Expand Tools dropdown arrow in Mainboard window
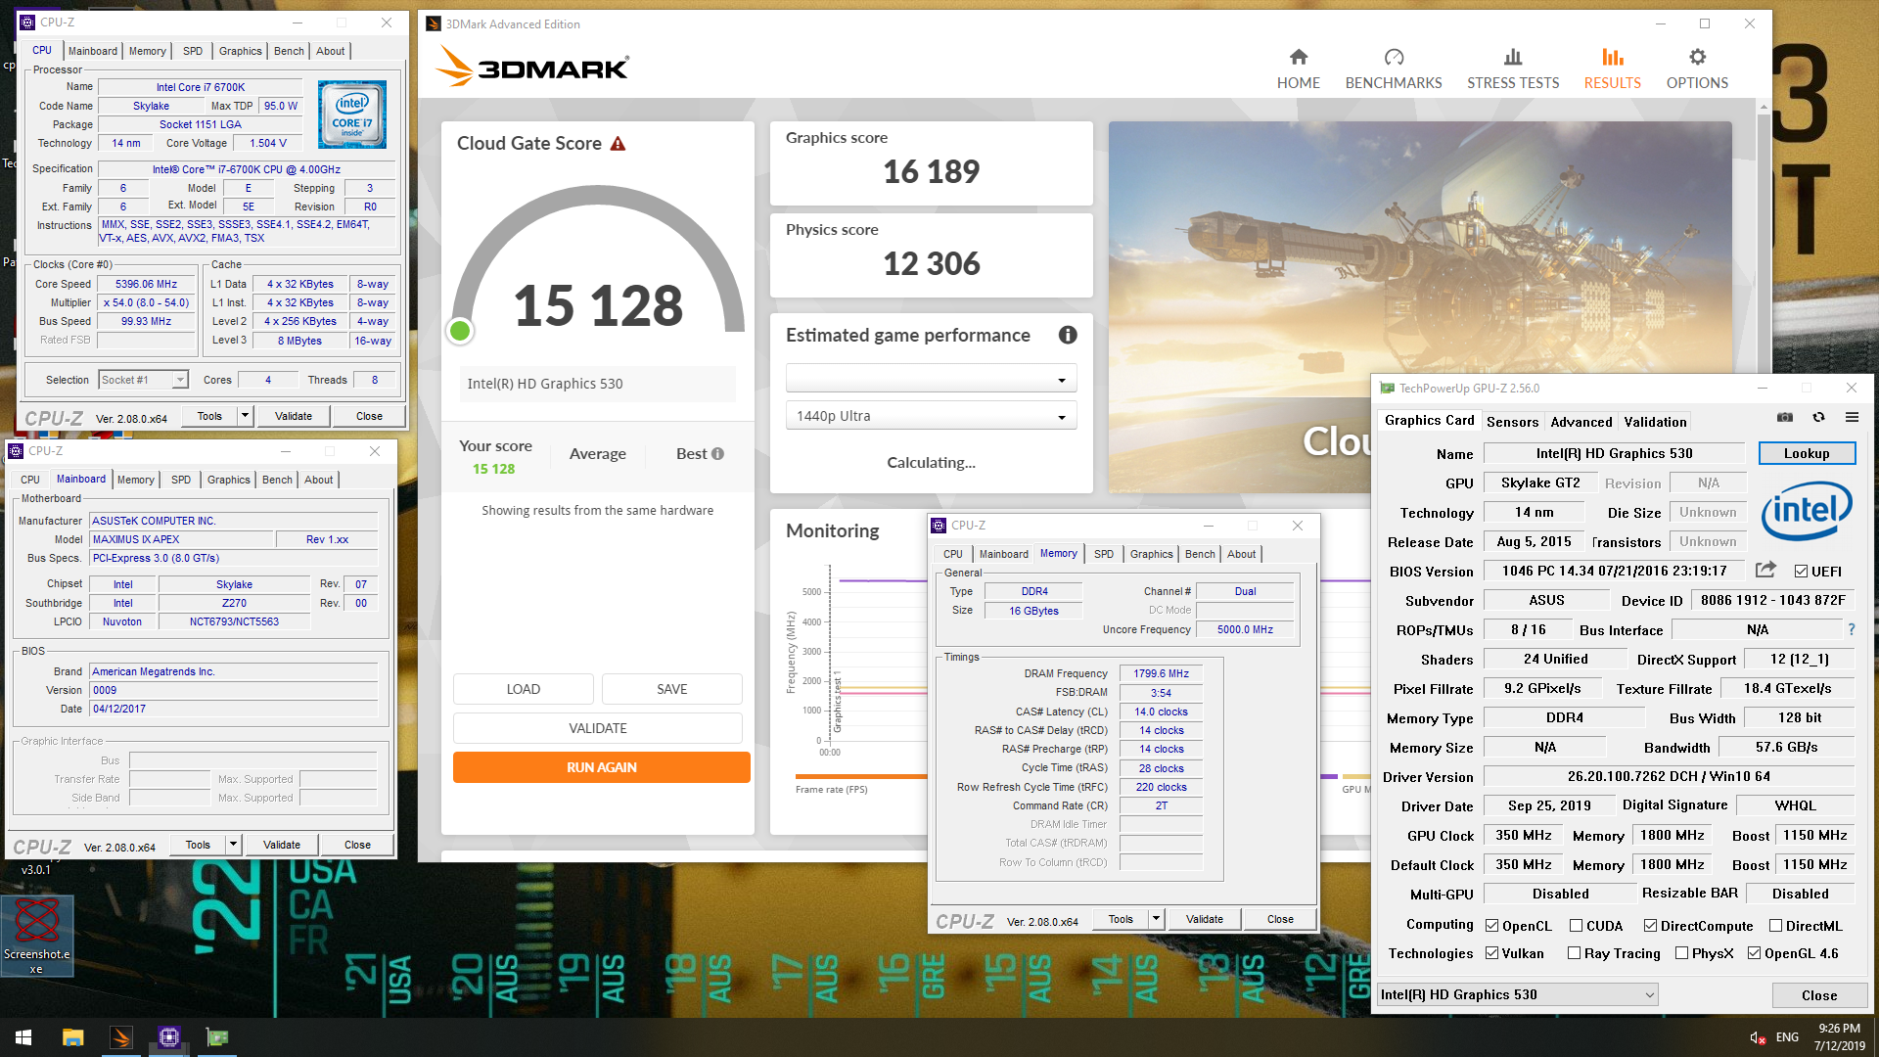Image resolution: width=1879 pixels, height=1057 pixels. (233, 845)
